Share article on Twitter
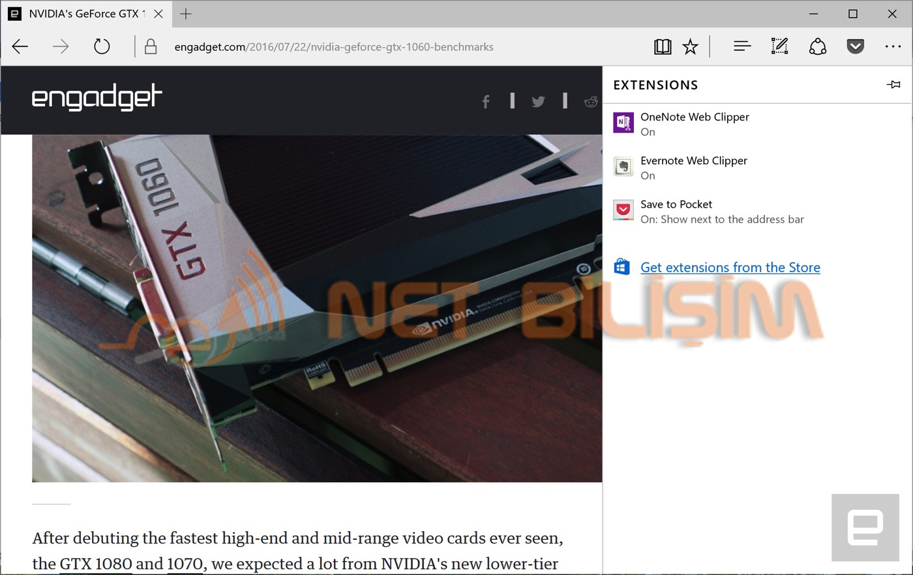 tap(538, 101)
